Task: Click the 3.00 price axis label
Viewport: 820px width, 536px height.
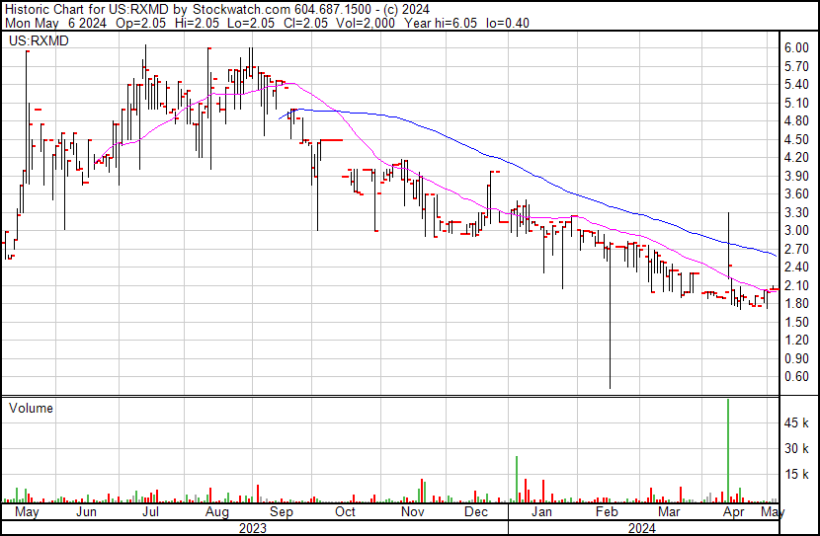Action: point(796,231)
